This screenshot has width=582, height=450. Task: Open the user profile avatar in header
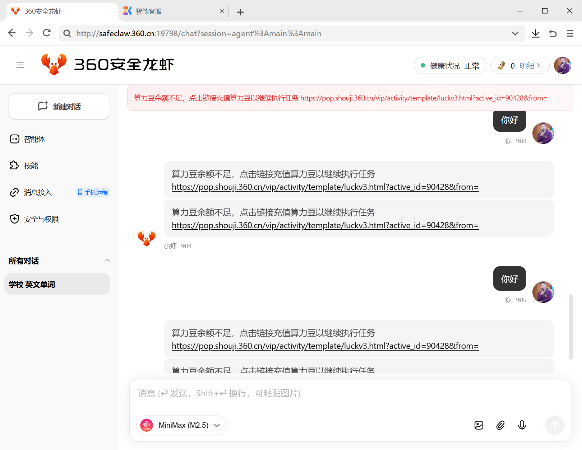pyautogui.click(x=563, y=65)
